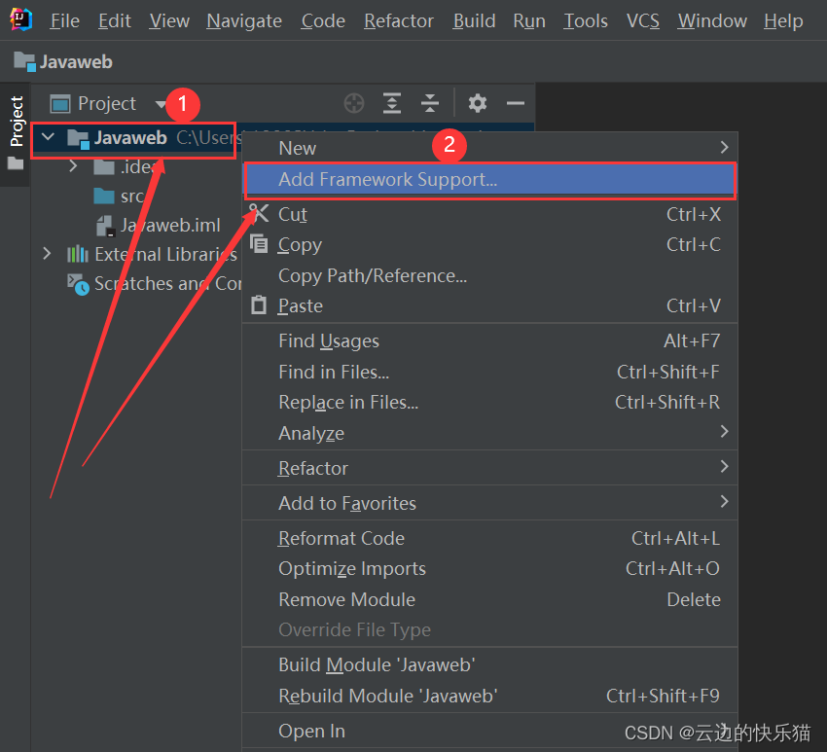Click the IntelliJ IDEA logo icon
The height and width of the screenshot is (752, 827).
(21, 20)
